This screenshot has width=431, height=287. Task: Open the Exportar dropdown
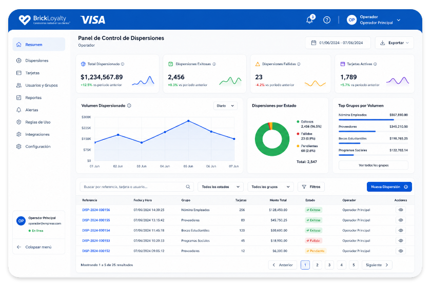click(x=395, y=43)
